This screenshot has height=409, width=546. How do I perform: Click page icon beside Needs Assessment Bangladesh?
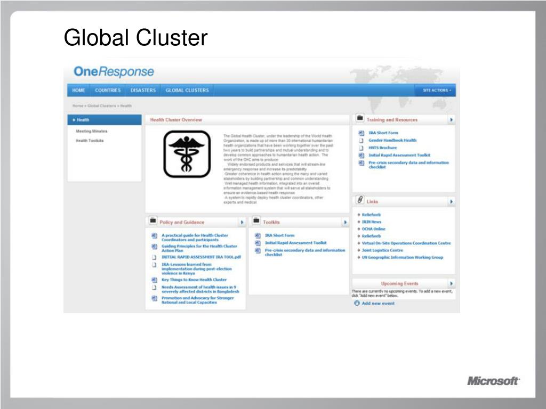[154, 288]
